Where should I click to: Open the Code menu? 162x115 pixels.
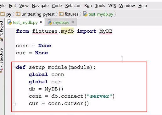tap(57, 6)
